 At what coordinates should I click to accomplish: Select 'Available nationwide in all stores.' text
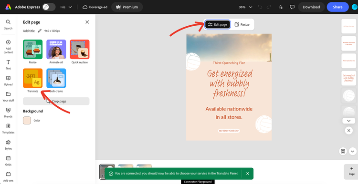(229, 113)
